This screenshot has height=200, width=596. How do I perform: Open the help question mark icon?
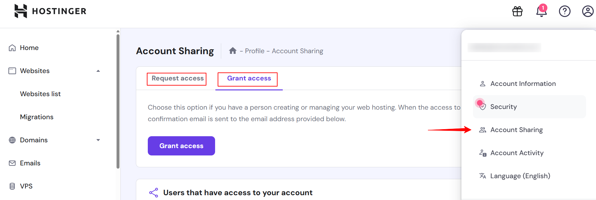564,11
